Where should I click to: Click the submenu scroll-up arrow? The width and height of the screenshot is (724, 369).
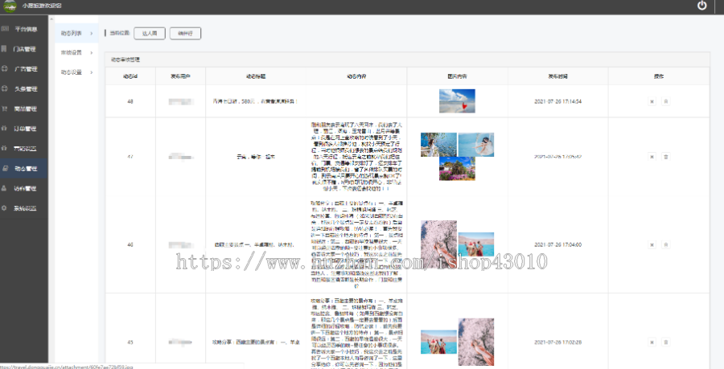(x=51, y=19)
